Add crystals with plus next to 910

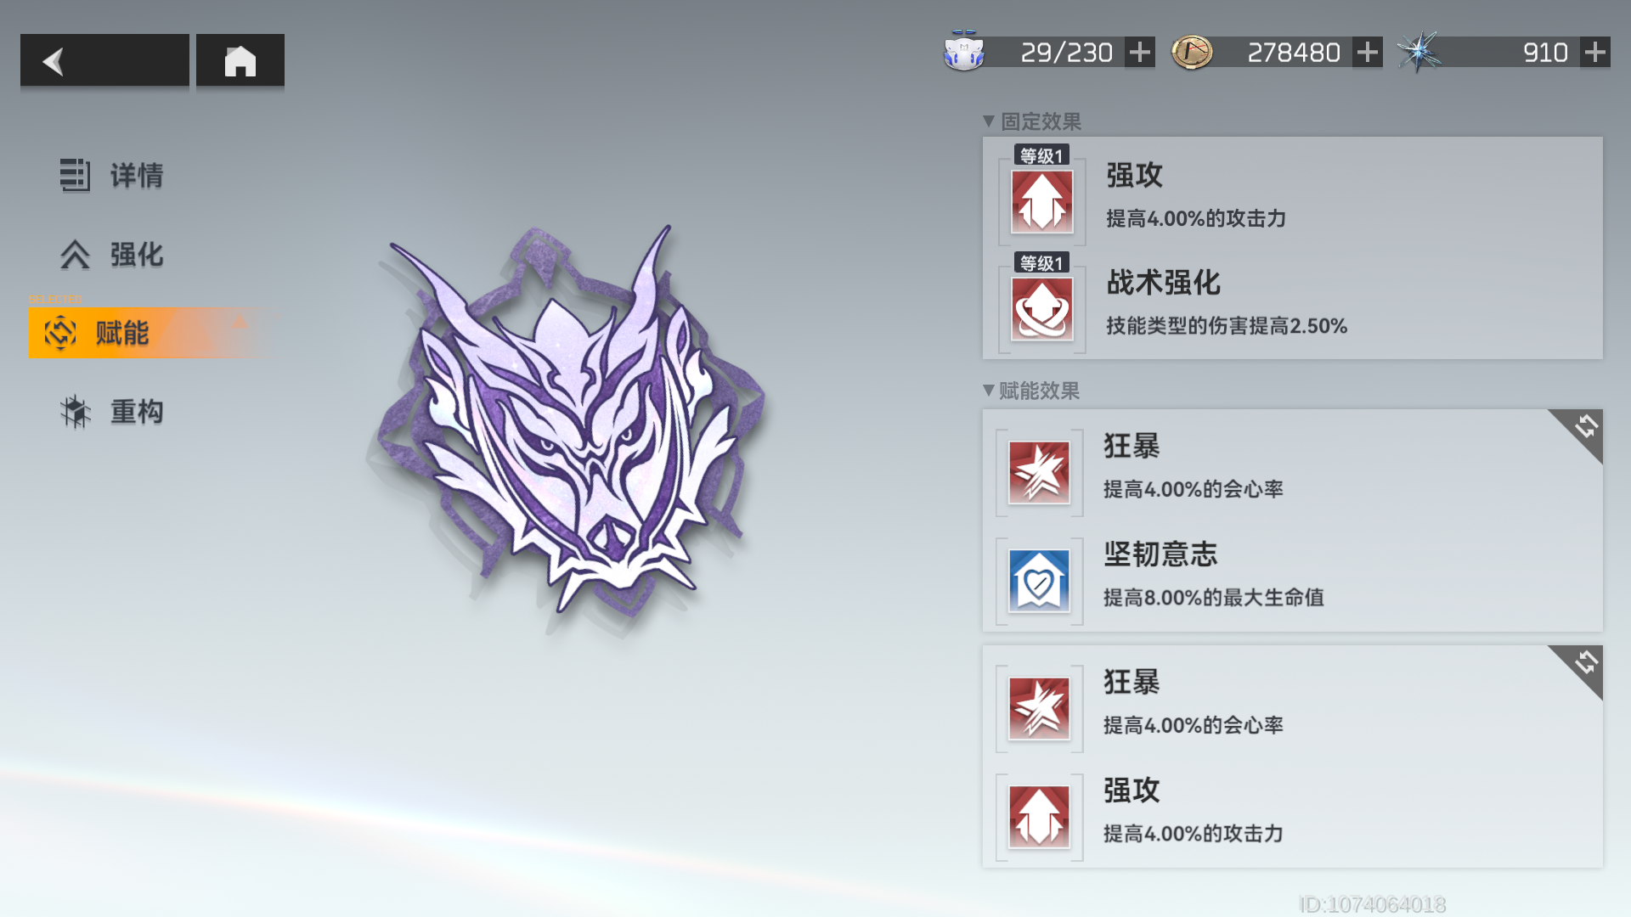(x=1595, y=53)
